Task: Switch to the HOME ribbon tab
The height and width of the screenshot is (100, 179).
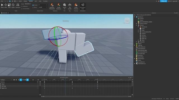Action: 20,1
